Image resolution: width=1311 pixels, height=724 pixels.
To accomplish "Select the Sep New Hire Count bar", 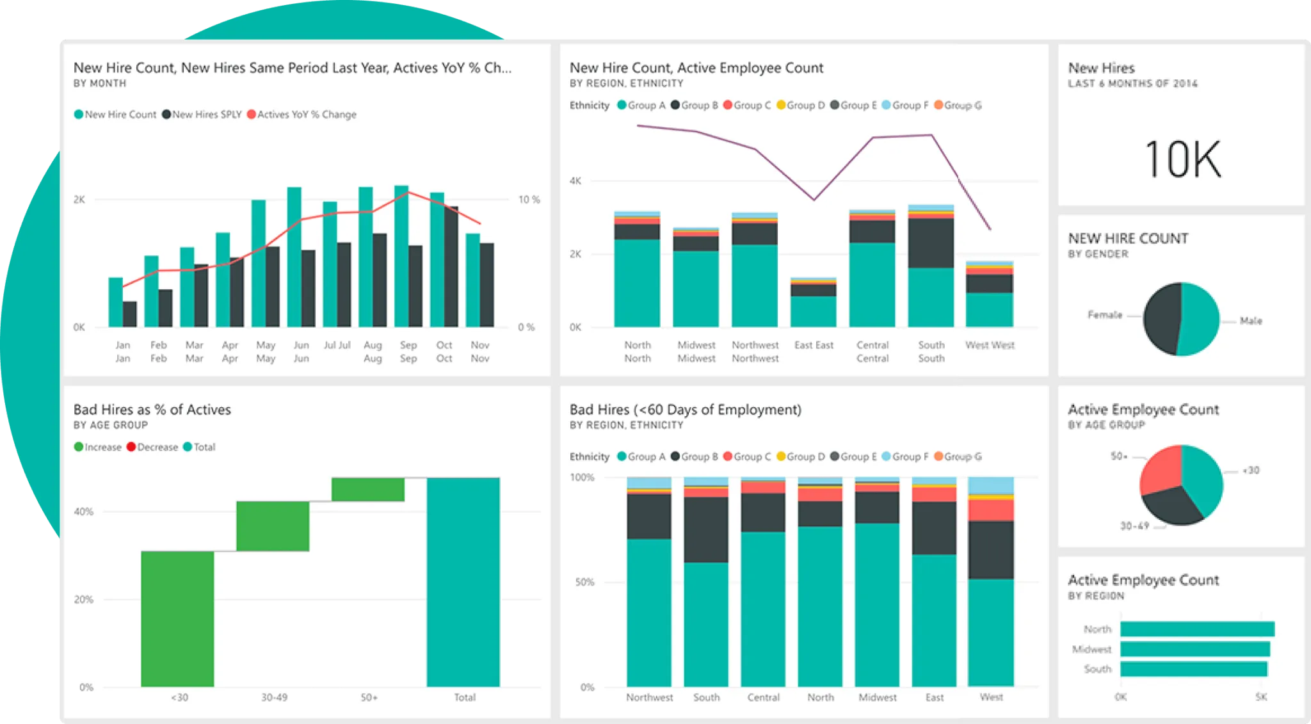I will pyautogui.click(x=401, y=256).
